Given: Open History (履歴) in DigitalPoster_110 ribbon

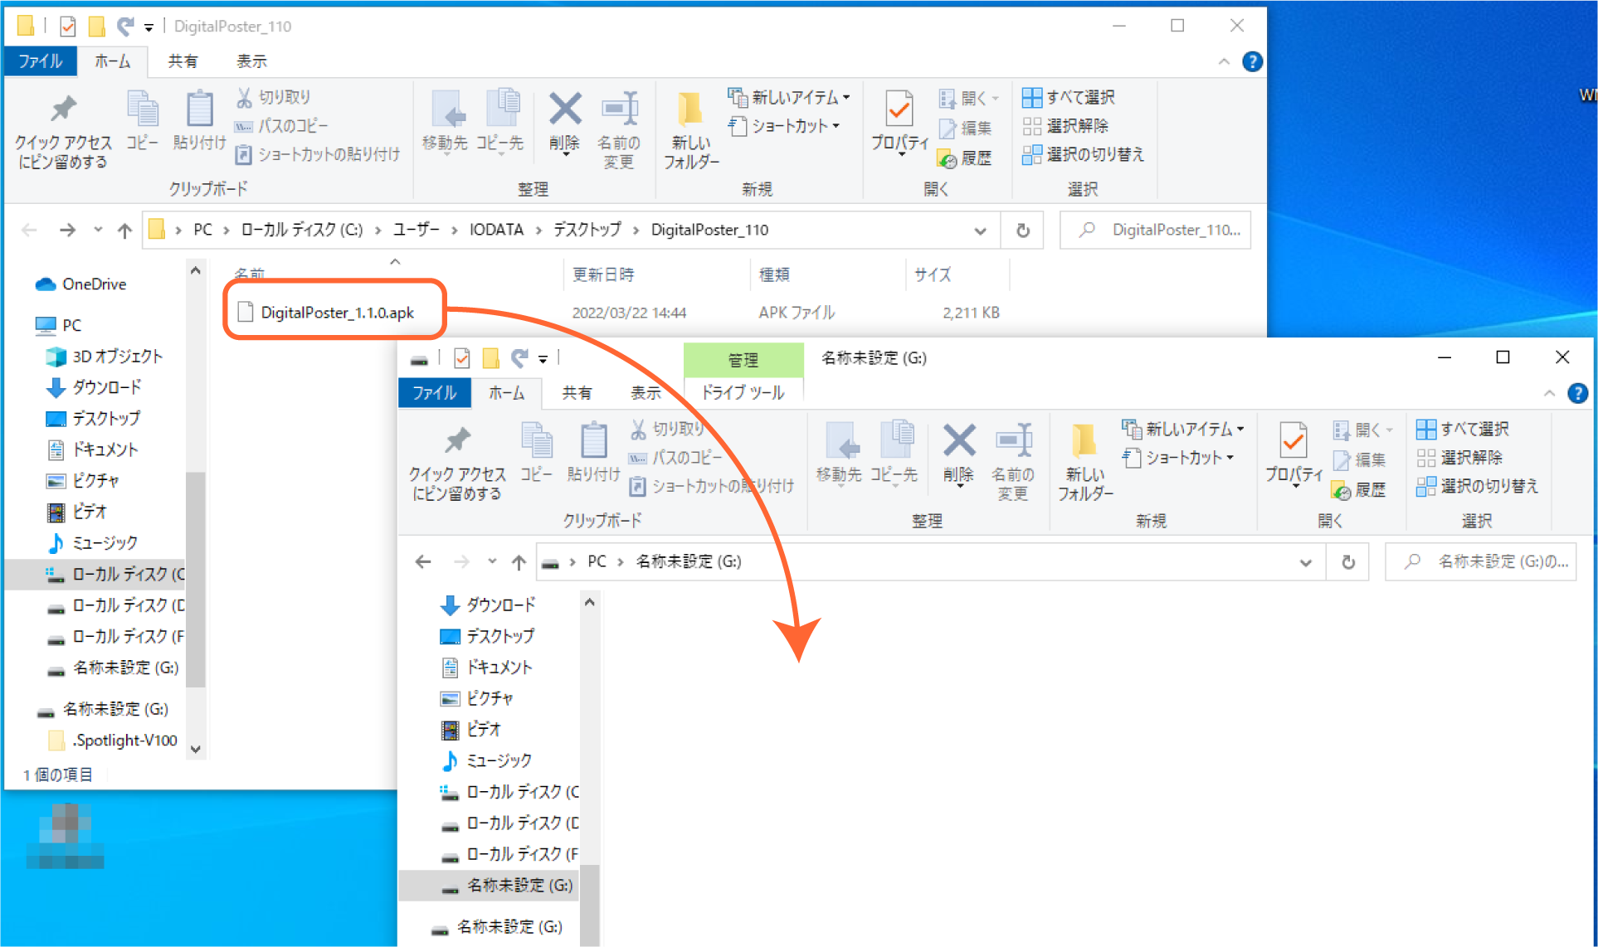Looking at the screenshot, I should tap(964, 158).
